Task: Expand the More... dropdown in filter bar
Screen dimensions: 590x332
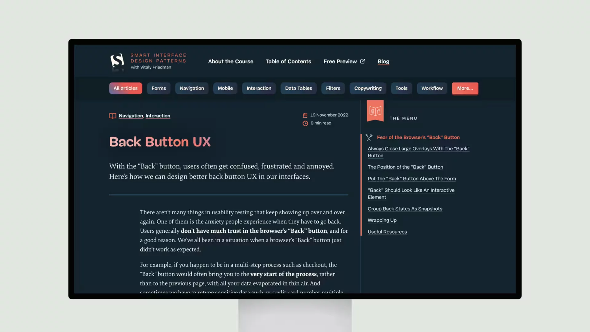Action: point(465,88)
